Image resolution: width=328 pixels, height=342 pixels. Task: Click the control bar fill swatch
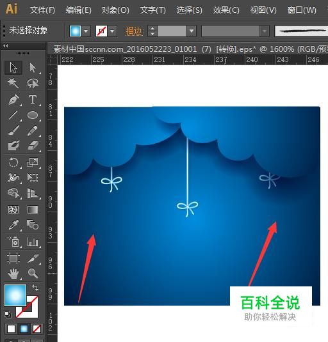click(x=76, y=31)
